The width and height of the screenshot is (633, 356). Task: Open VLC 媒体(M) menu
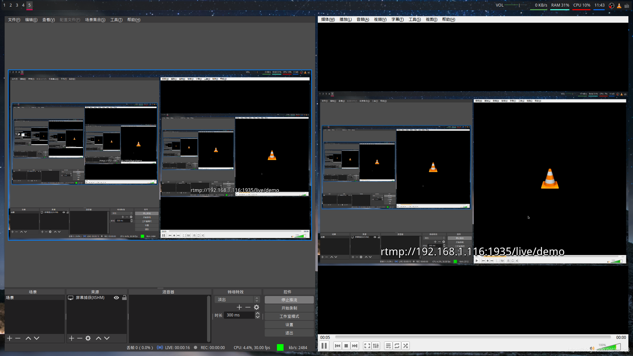click(x=328, y=19)
